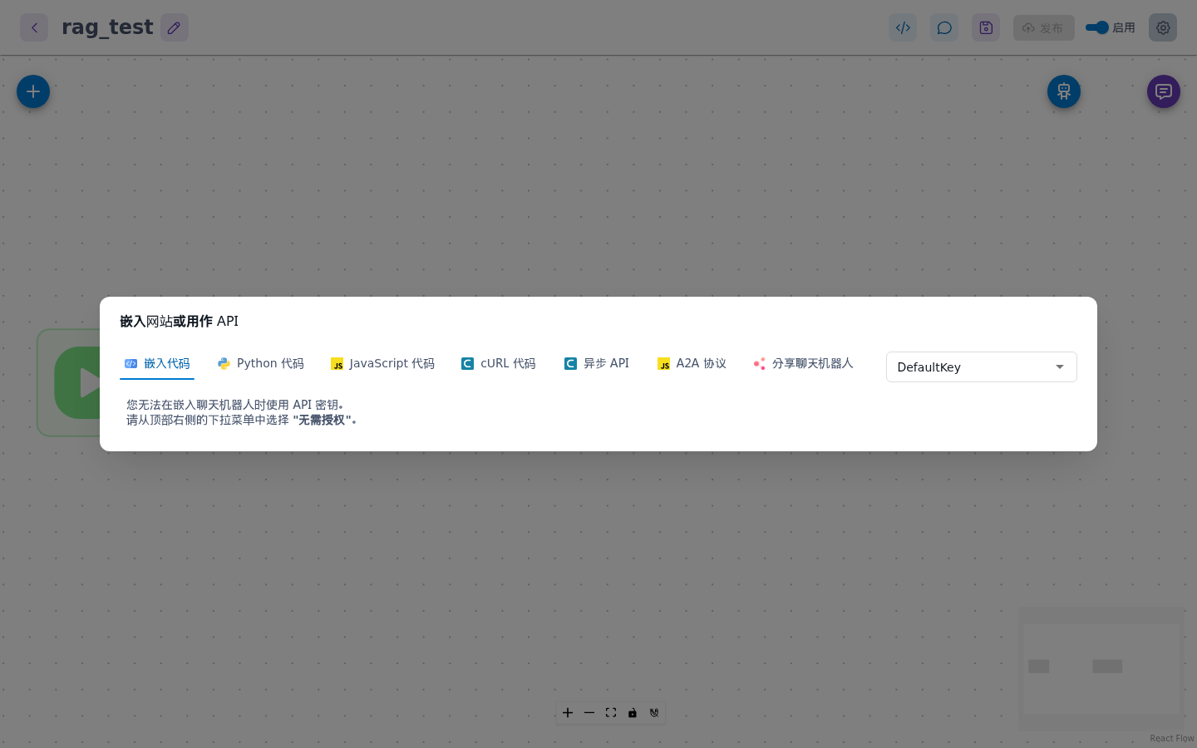This screenshot has height=748, width=1197.
Task: Expand the DefaultKey dropdown
Action: point(982,367)
